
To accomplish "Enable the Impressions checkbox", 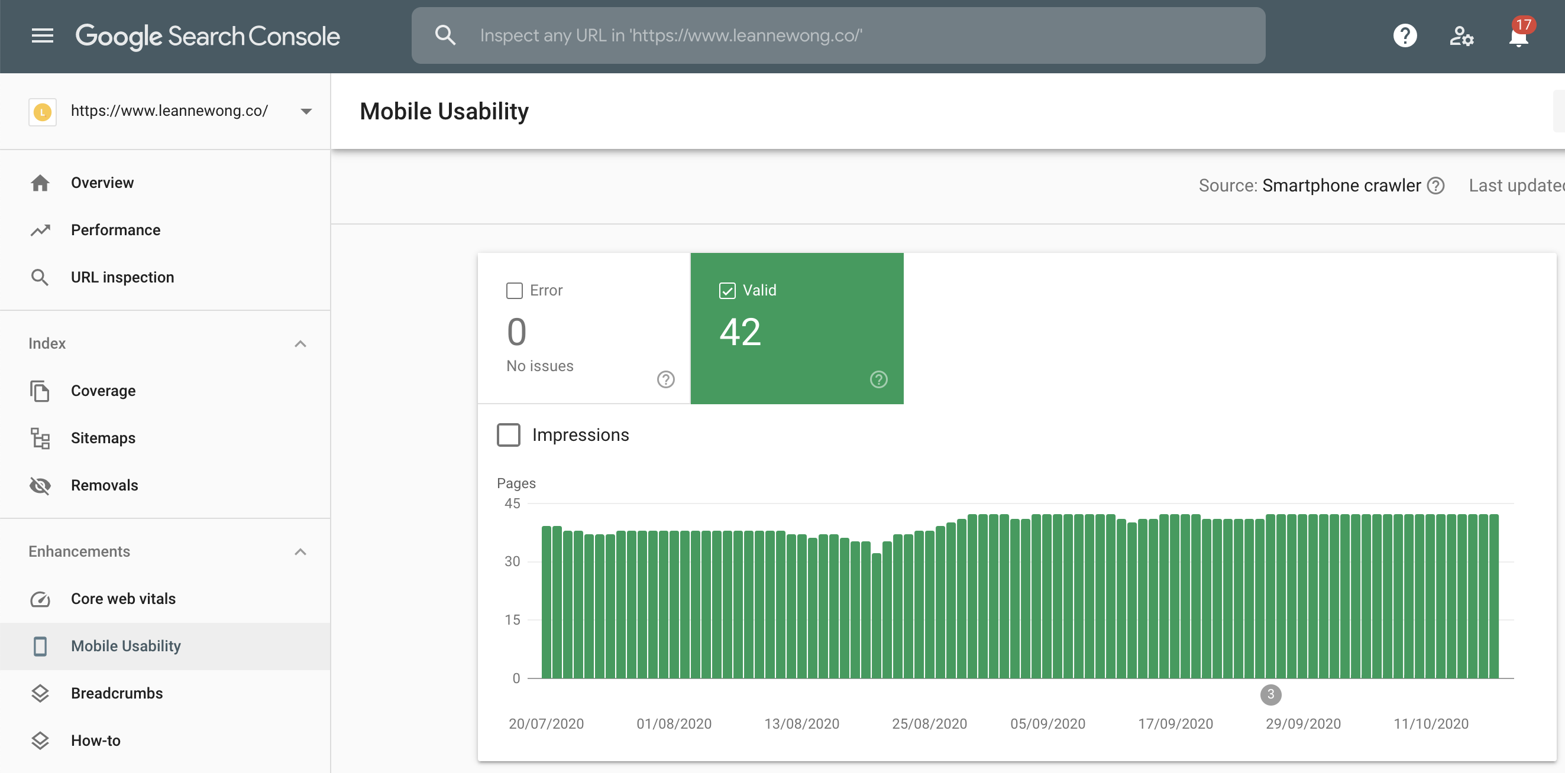I will pyautogui.click(x=509, y=435).
